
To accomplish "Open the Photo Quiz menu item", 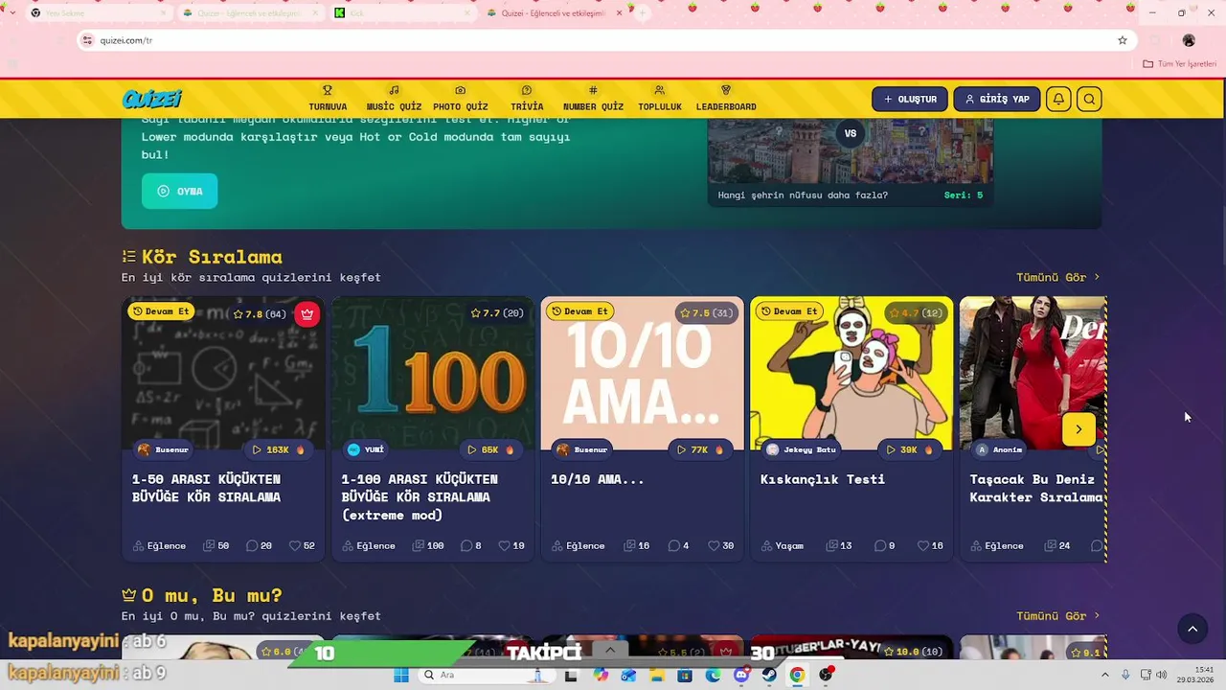I will (x=461, y=99).
